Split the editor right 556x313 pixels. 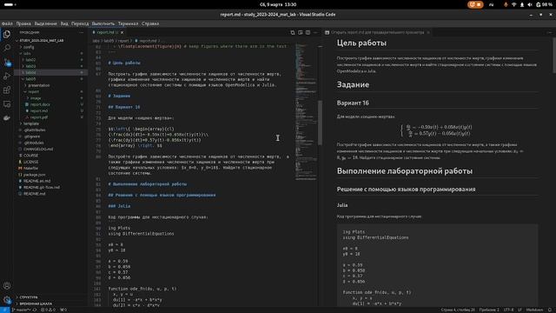tap(308, 32)
